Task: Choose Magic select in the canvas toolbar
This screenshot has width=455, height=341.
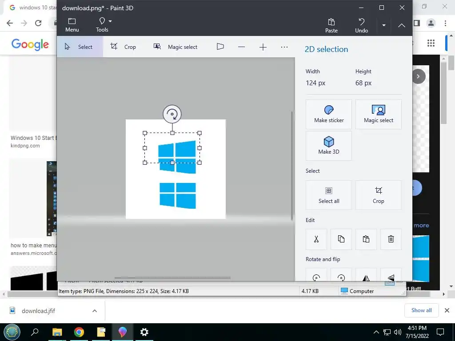Action: coord(175,47)
